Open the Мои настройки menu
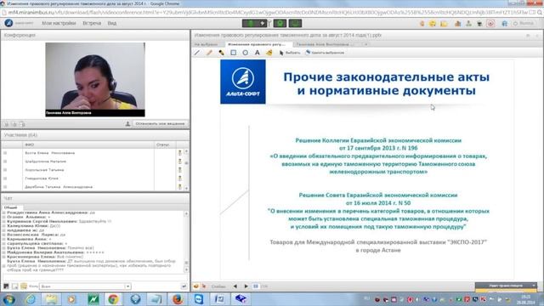 point(59,23)
